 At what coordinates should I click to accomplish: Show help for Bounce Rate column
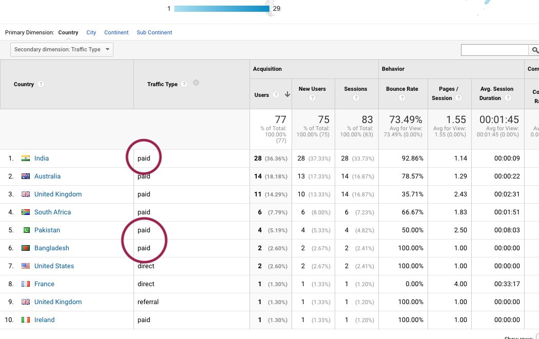coord(402,98)
